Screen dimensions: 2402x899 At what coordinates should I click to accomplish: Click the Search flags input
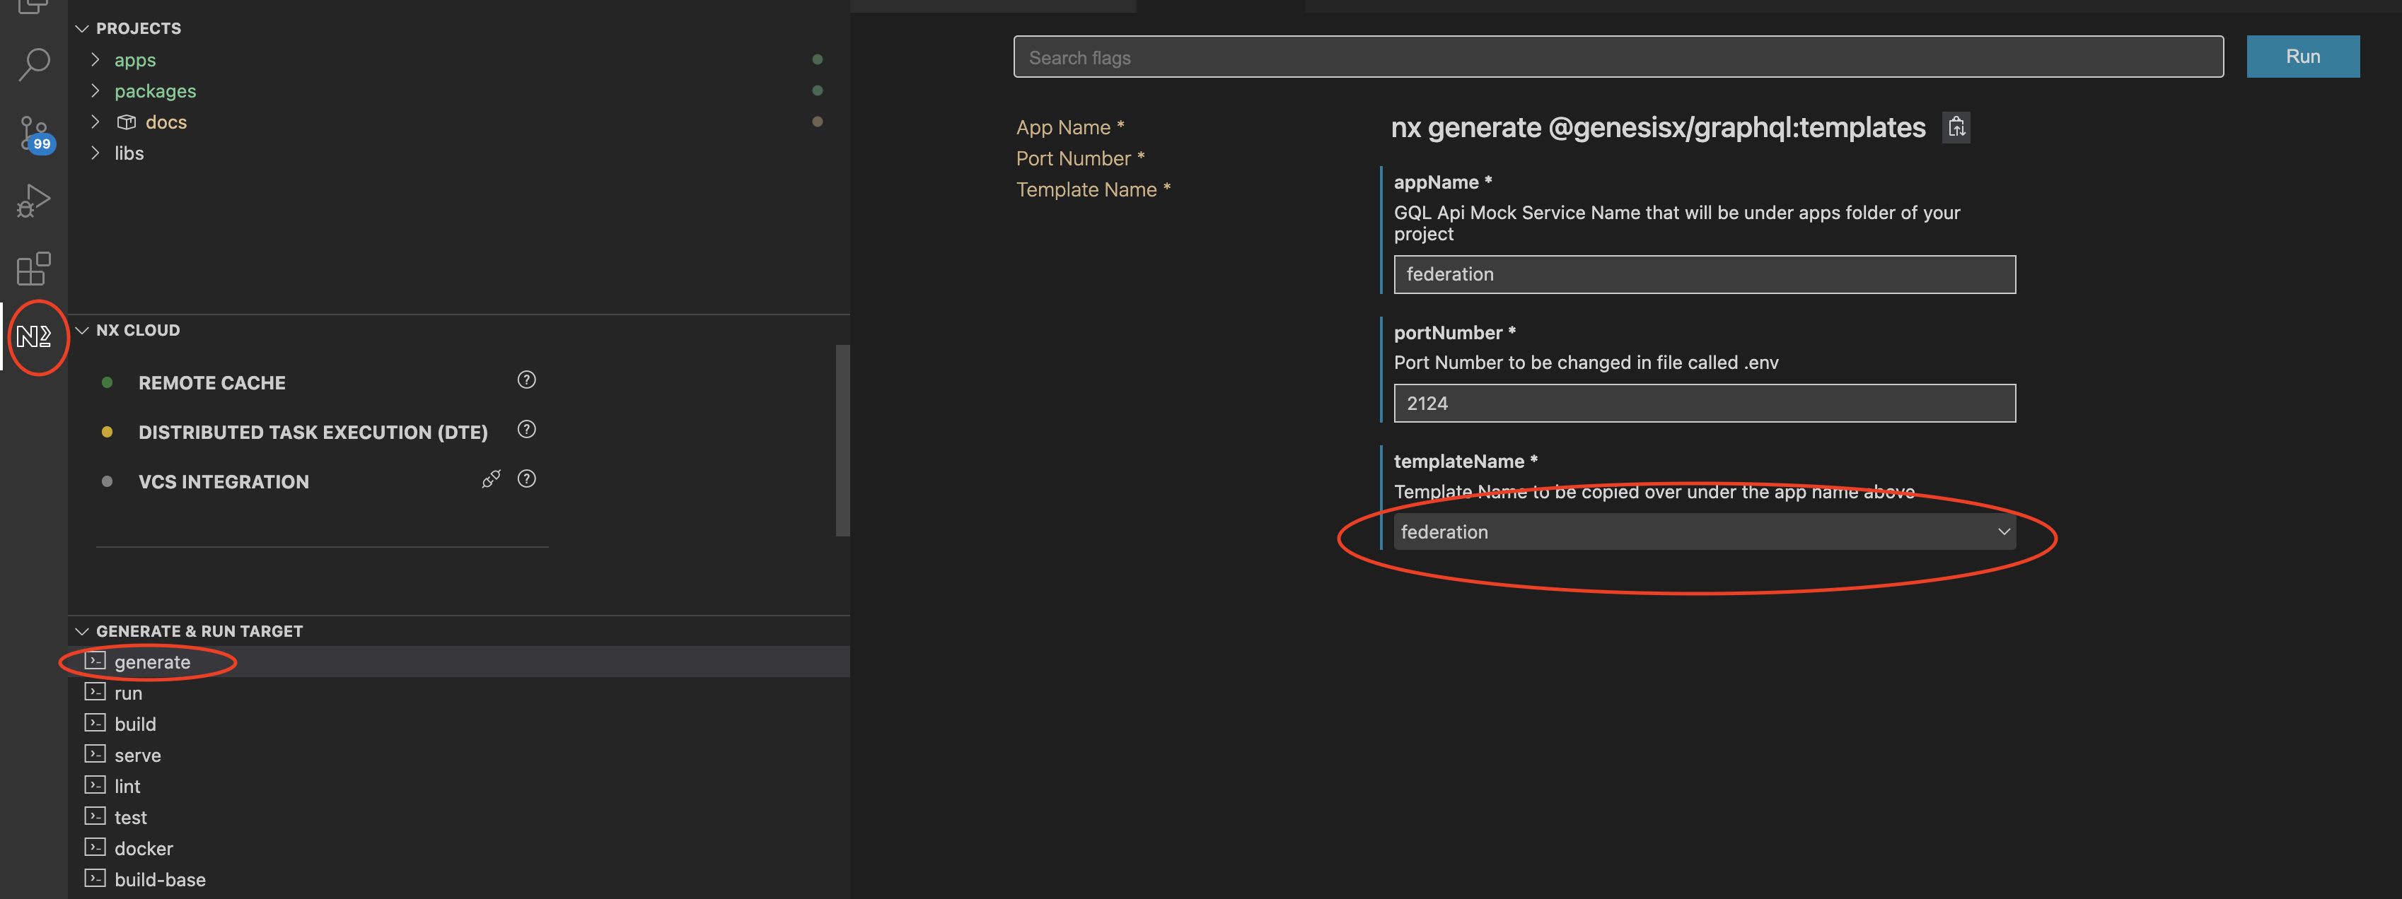1618,57
